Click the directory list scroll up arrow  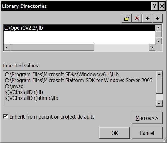pyautogui.click(x=159, y=28)
